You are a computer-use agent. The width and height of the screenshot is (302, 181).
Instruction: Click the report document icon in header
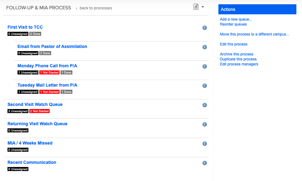pyautogui.click(x=196, y=7)
